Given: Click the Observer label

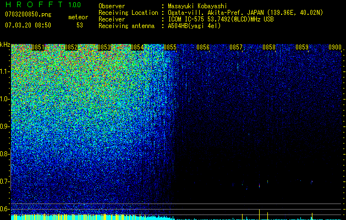Looking at the screenshot, I should tap(112, 6).
